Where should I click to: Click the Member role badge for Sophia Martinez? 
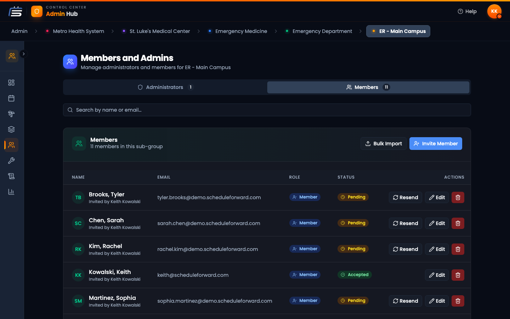tap(305, 301)
